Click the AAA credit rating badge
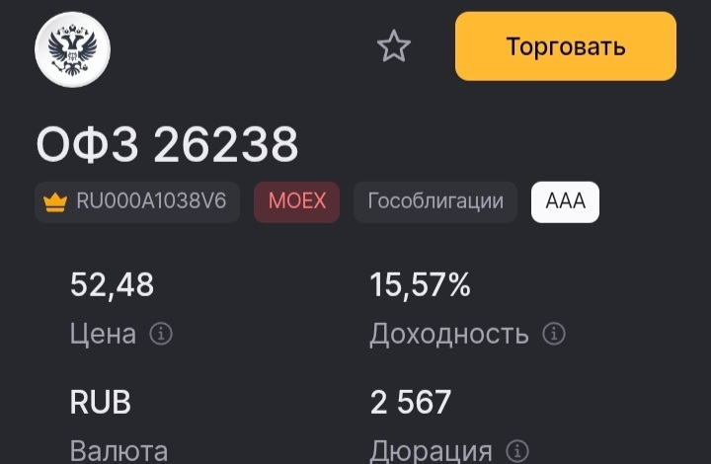This screenshot has width=711, height=464. click(x=565, y=202)
